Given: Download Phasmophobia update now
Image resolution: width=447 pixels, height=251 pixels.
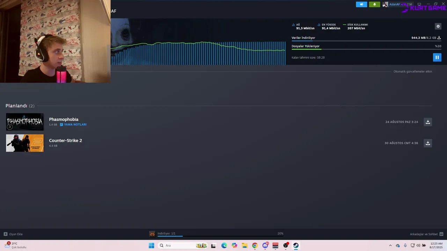Looking at the screenshot, I should (x=428, y=122).
